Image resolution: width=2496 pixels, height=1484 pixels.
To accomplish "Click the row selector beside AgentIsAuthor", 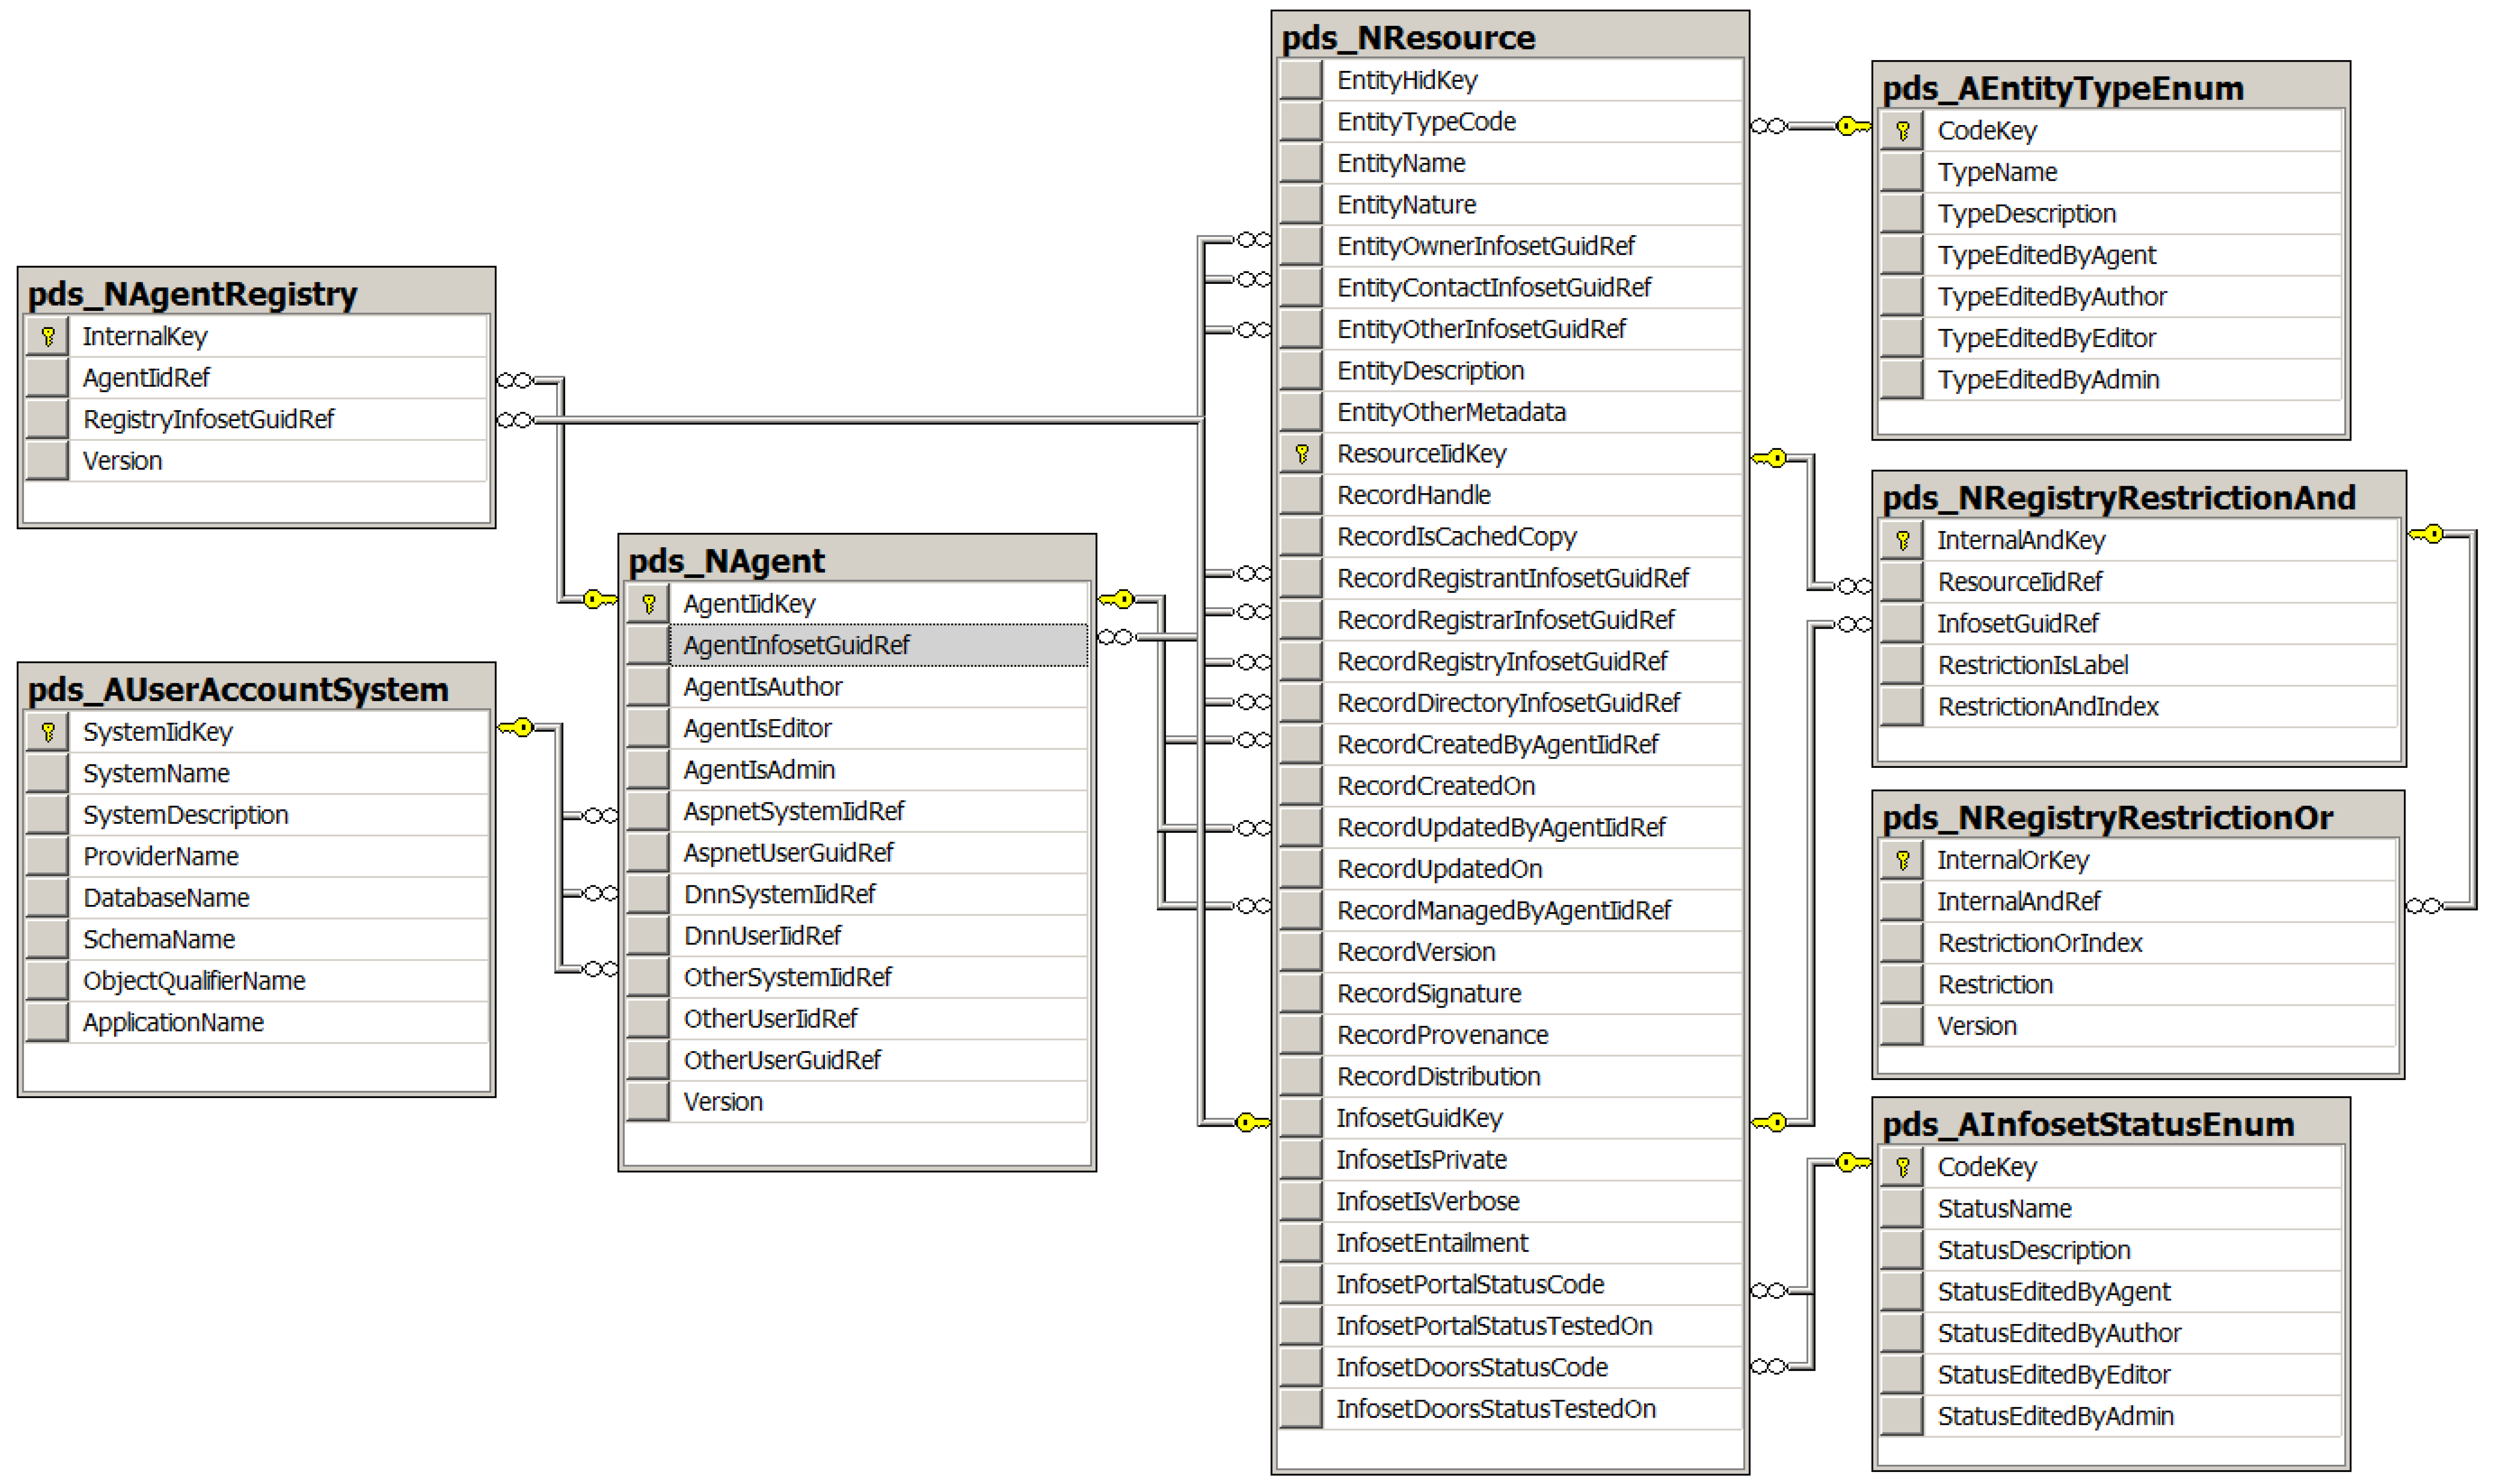I will pos(648,687).
